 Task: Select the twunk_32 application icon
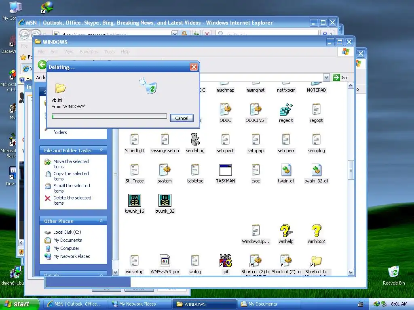pyautogui.click(x=165, y=200)
